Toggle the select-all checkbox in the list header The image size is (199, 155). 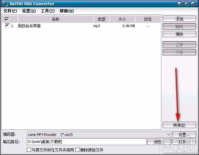(x=7, y=19)
